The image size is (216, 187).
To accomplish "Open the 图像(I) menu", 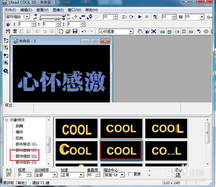I will click(x=58, y=10).
